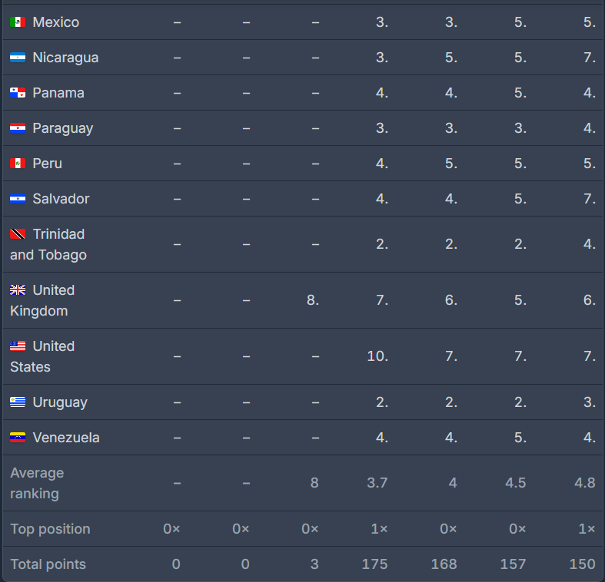Screen dimensions: 605x582
Task: Click the Venezuela flag icon
Action: [x=18, y=438]
